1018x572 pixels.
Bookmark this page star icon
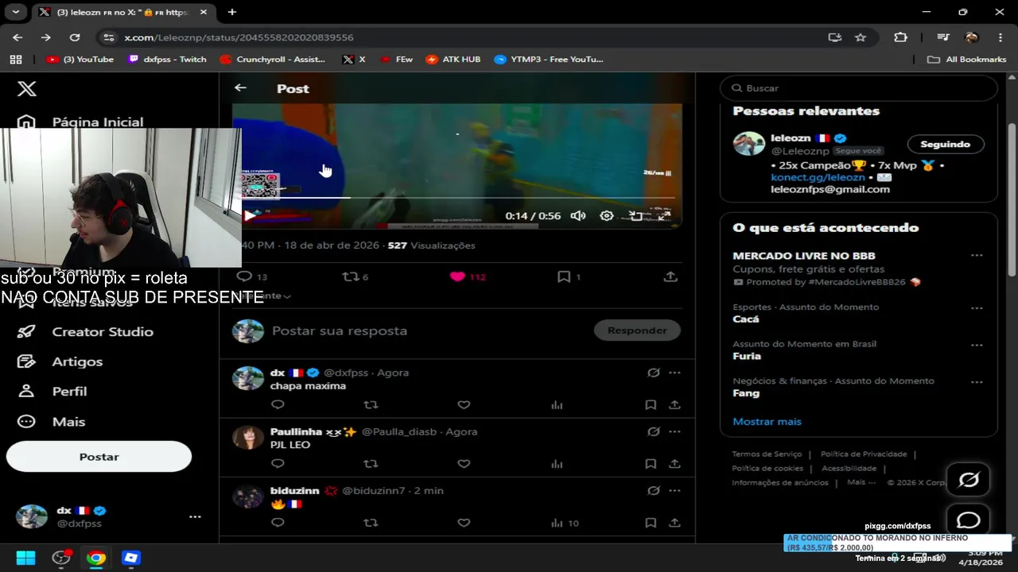[861, 37]
